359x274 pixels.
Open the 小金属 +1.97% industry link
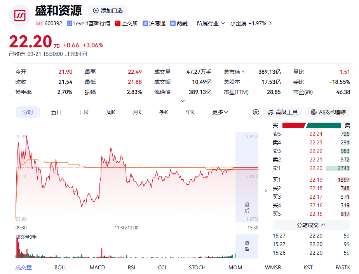point(251,23)
